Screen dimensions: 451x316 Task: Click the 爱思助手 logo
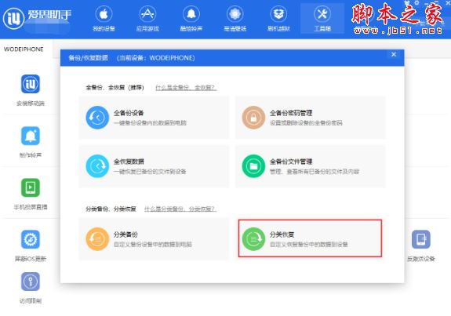(38, 18)
